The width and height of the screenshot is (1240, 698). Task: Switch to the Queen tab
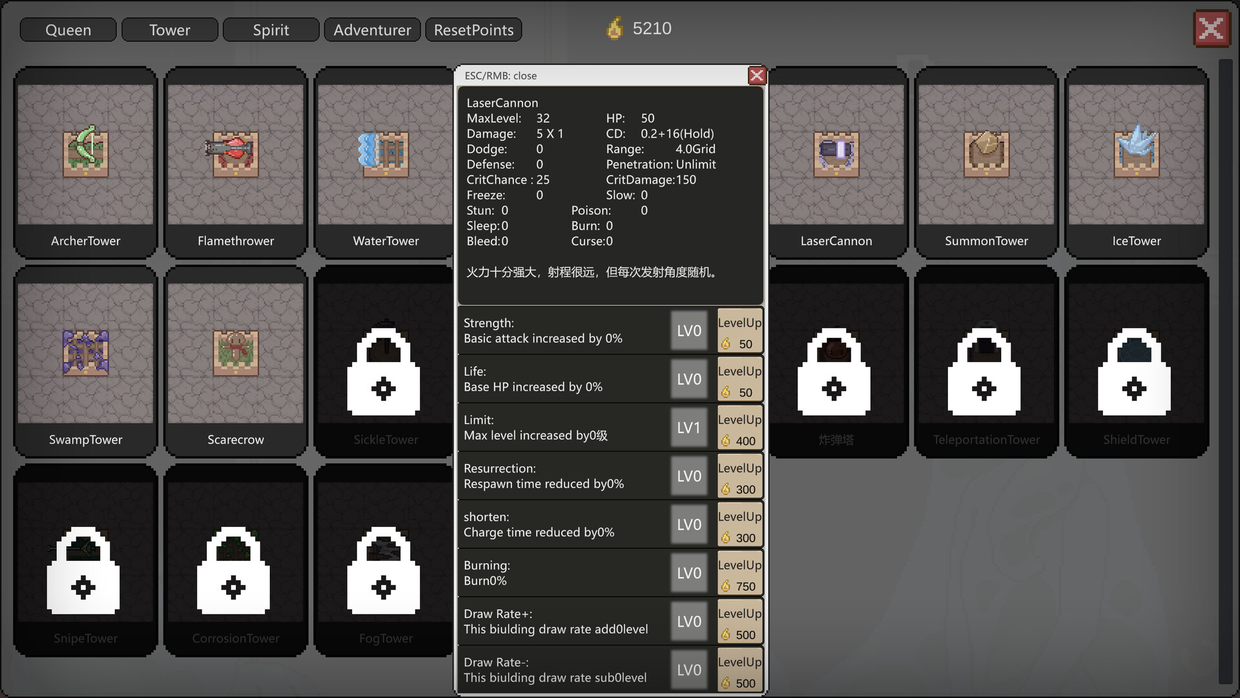(68, 30)
